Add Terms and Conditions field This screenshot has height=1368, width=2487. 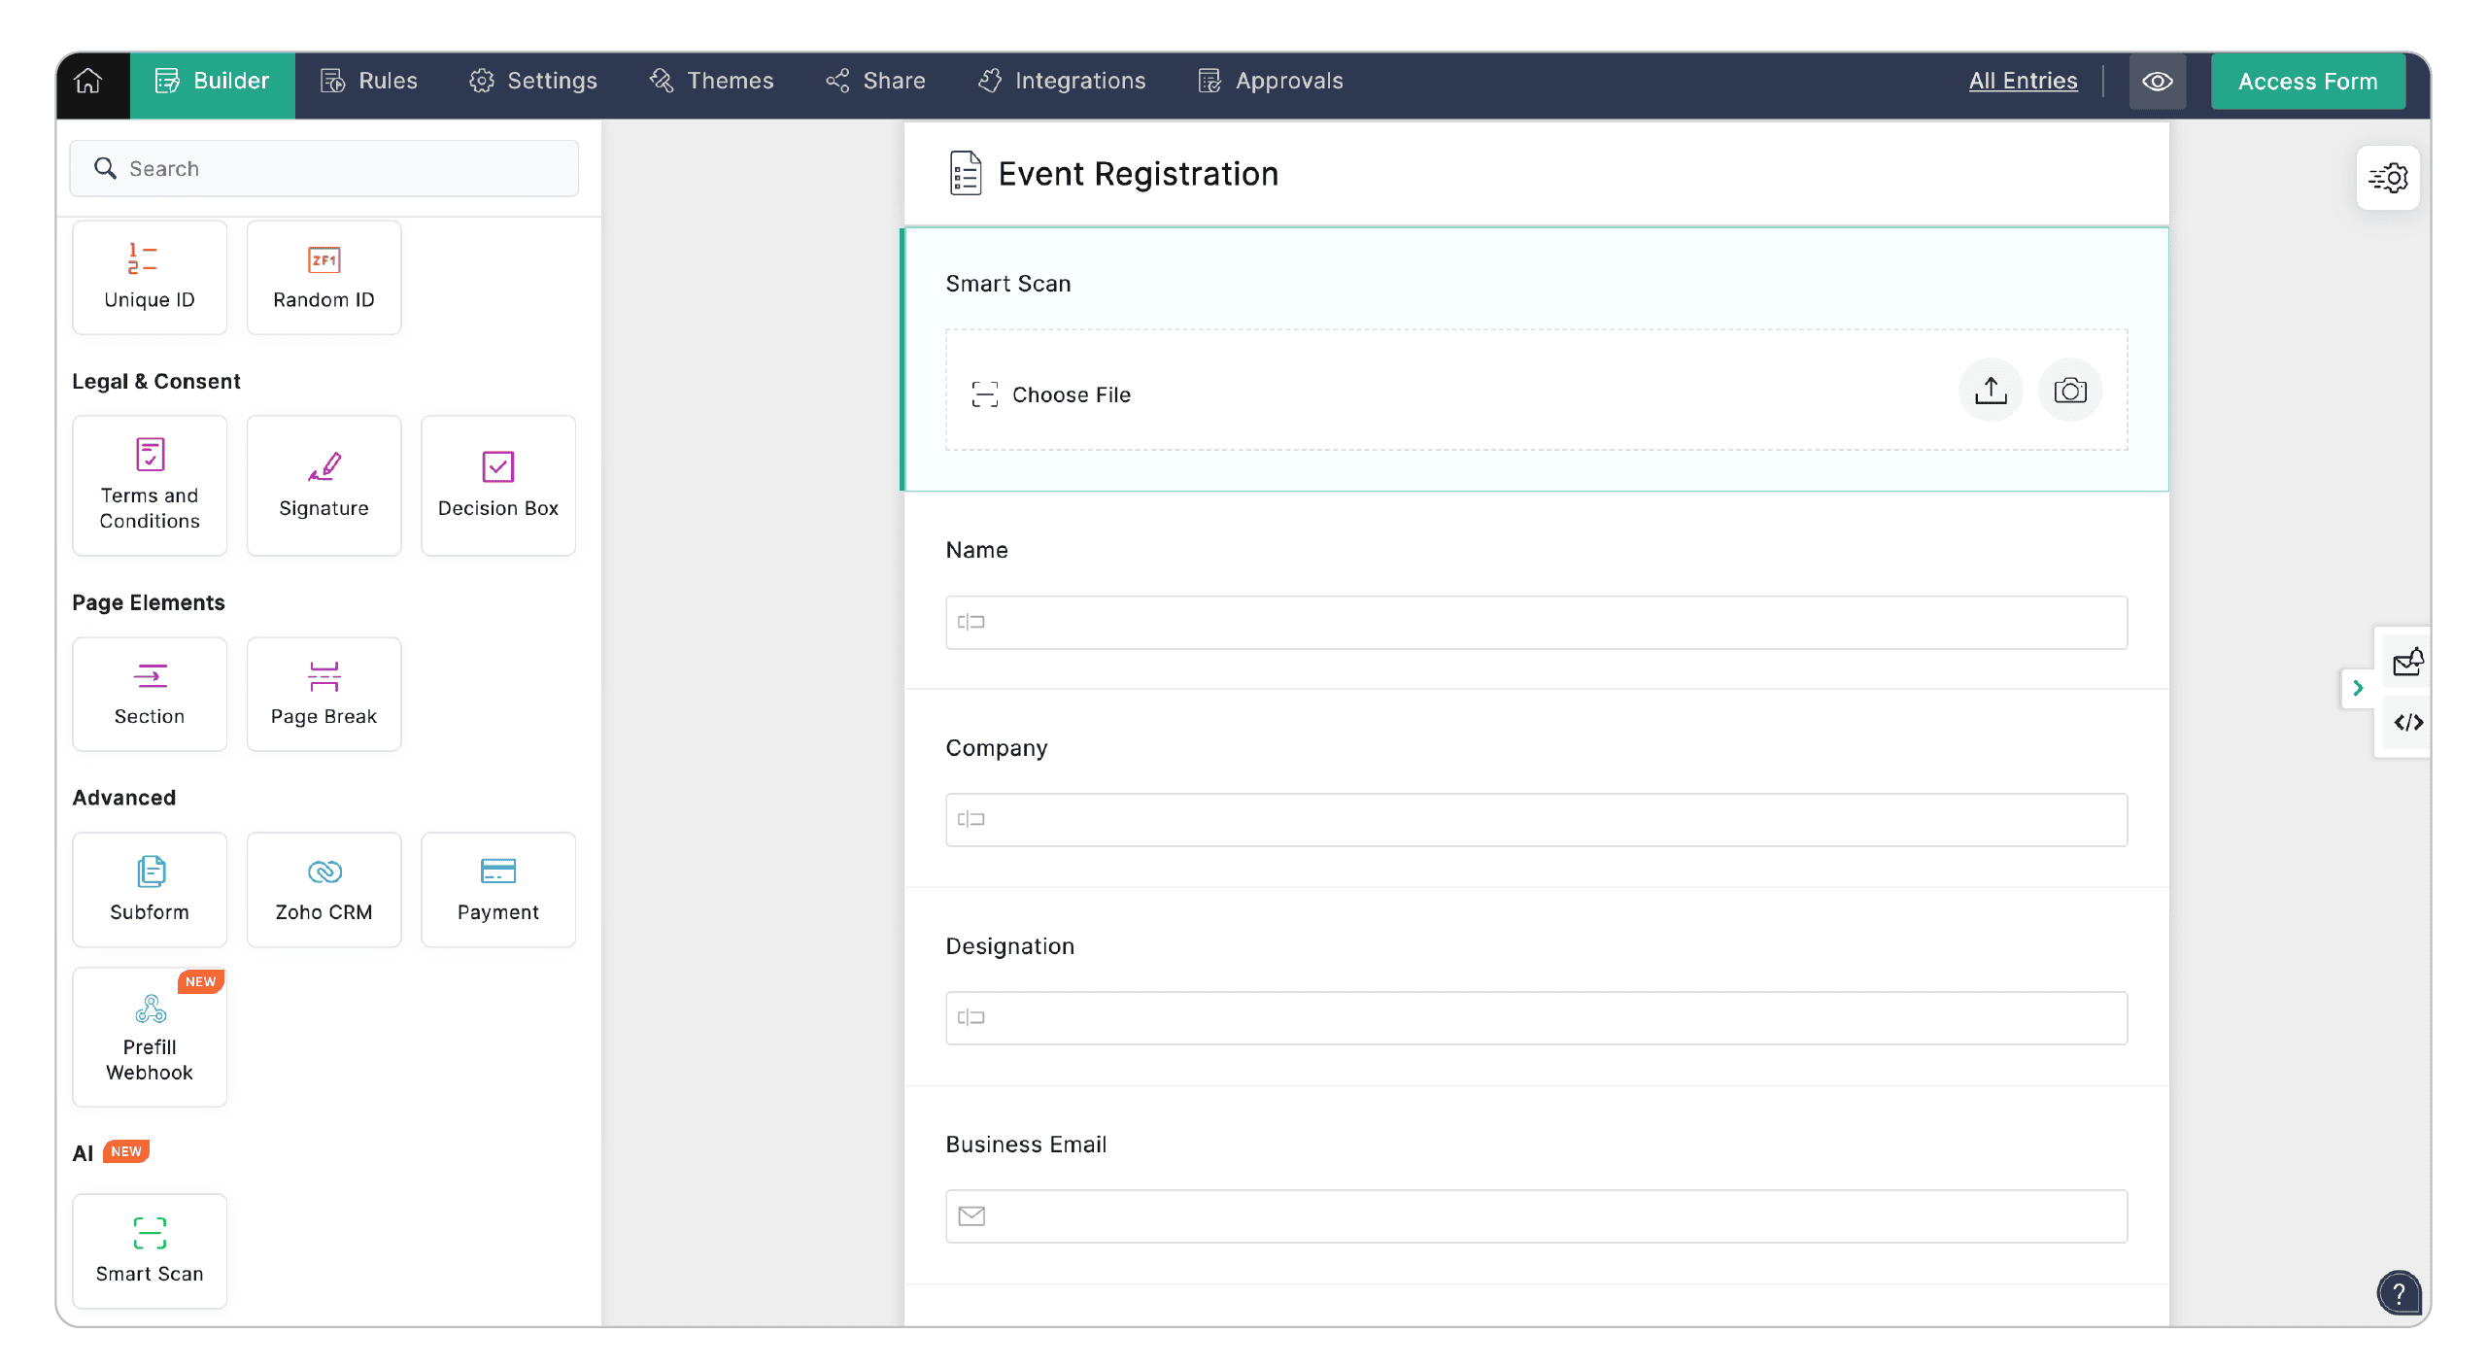(150, 486)
